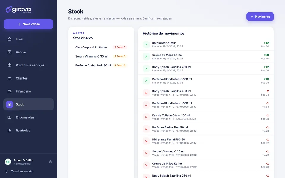Click venda arrow icon for Sérum Vitamina C movement
Image resolution: width=285 pixels, height=178 pixels.
pos(146,153)
